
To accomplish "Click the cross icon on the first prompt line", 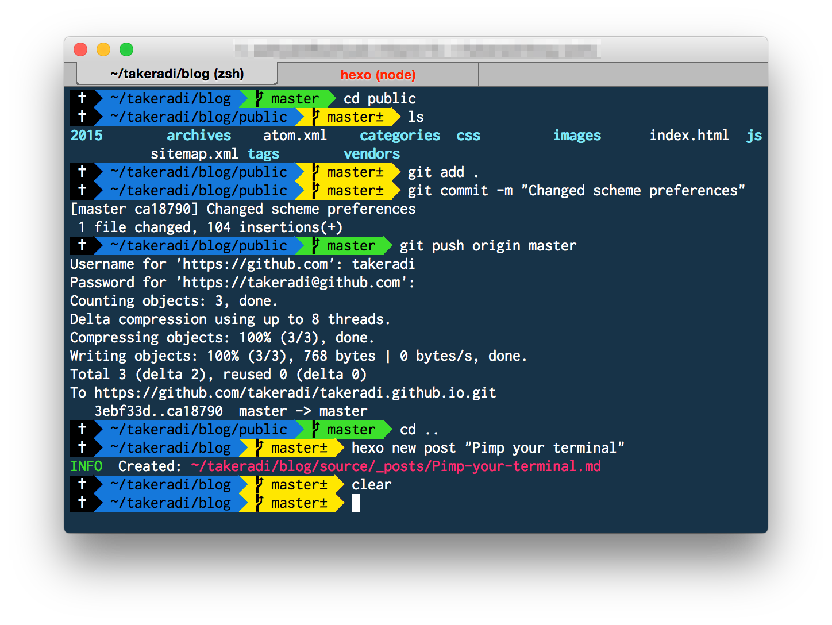I will [x=82, y=98].
